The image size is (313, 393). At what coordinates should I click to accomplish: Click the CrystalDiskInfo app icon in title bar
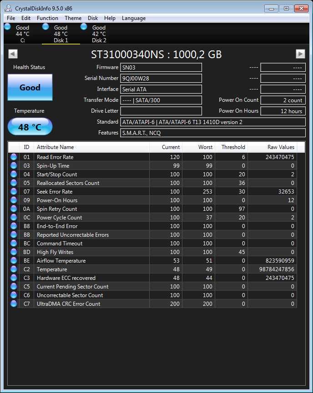8,9
